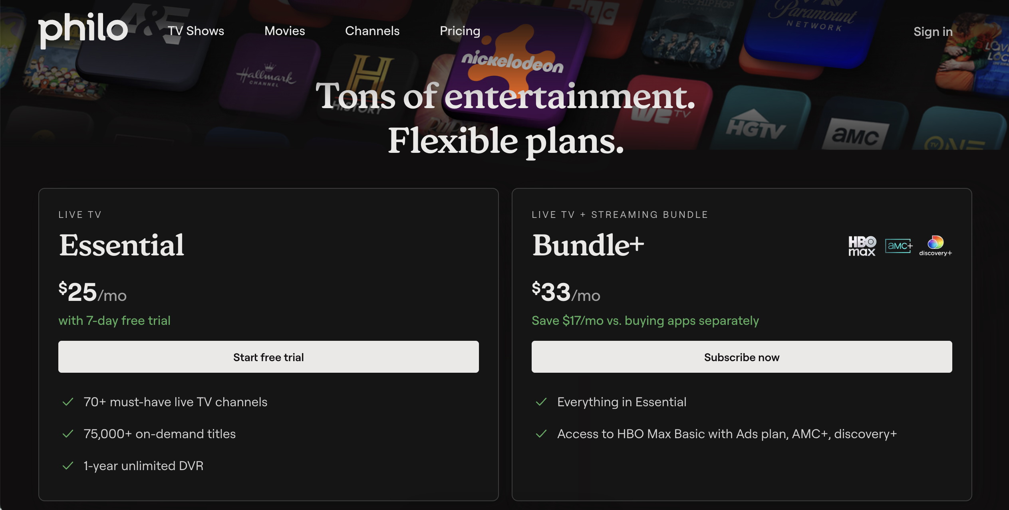1009x510 pixels.
Task: Open the Movies page
Action: [x=284, y=31]
